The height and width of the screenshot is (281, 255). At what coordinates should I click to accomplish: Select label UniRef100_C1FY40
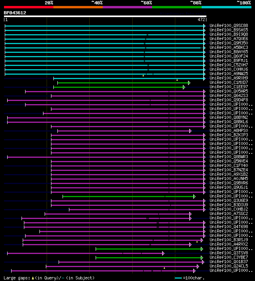pyautogui.click(x=229, y=165)
